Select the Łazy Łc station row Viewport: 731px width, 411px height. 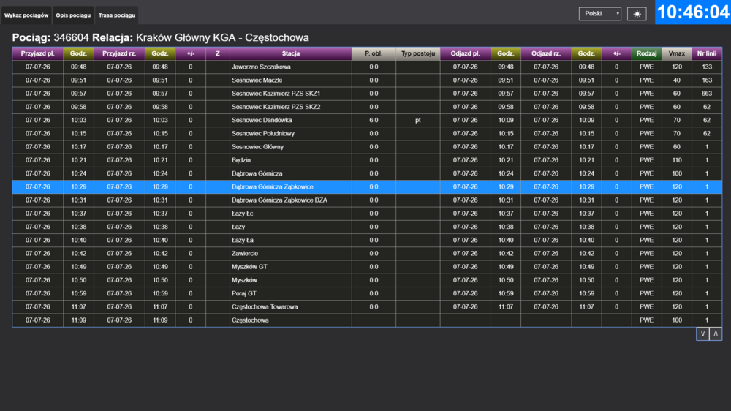[x=367, y=214]
